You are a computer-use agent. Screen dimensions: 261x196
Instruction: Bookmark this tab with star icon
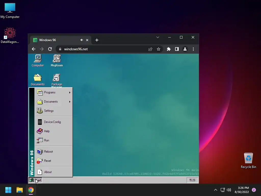click(x=159, y=49)
